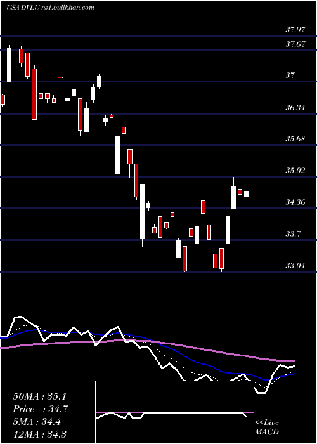
Task: Click the USA DVLU ns1.bullkhan.com header text
Action: (x=50, y=8)
